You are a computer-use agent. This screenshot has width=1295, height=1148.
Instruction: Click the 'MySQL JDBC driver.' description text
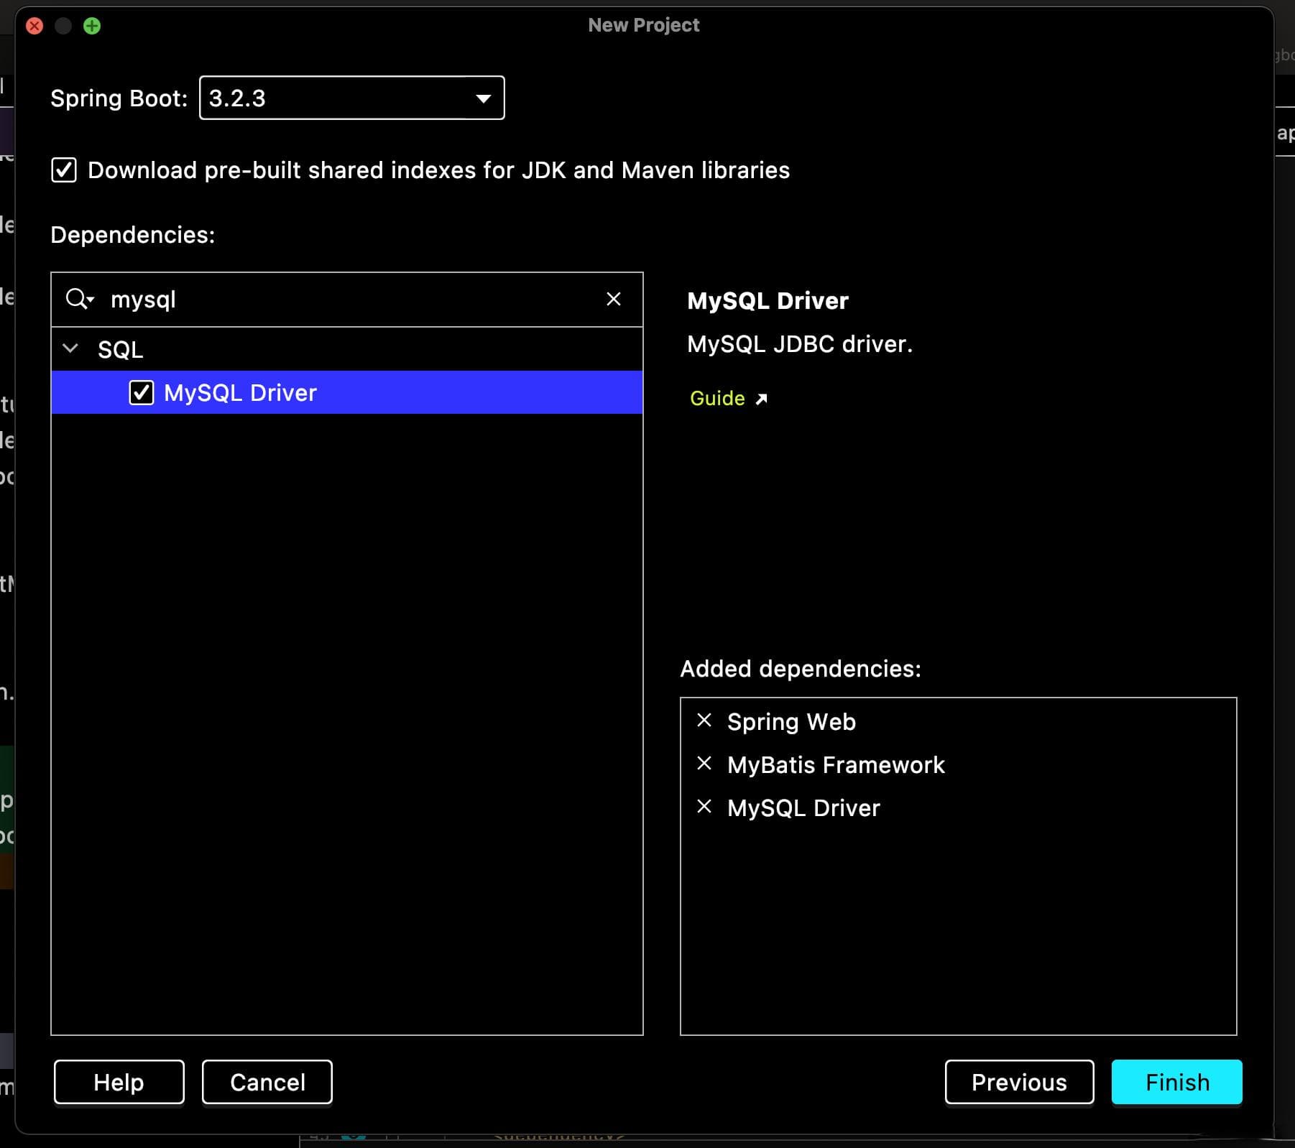800,344
